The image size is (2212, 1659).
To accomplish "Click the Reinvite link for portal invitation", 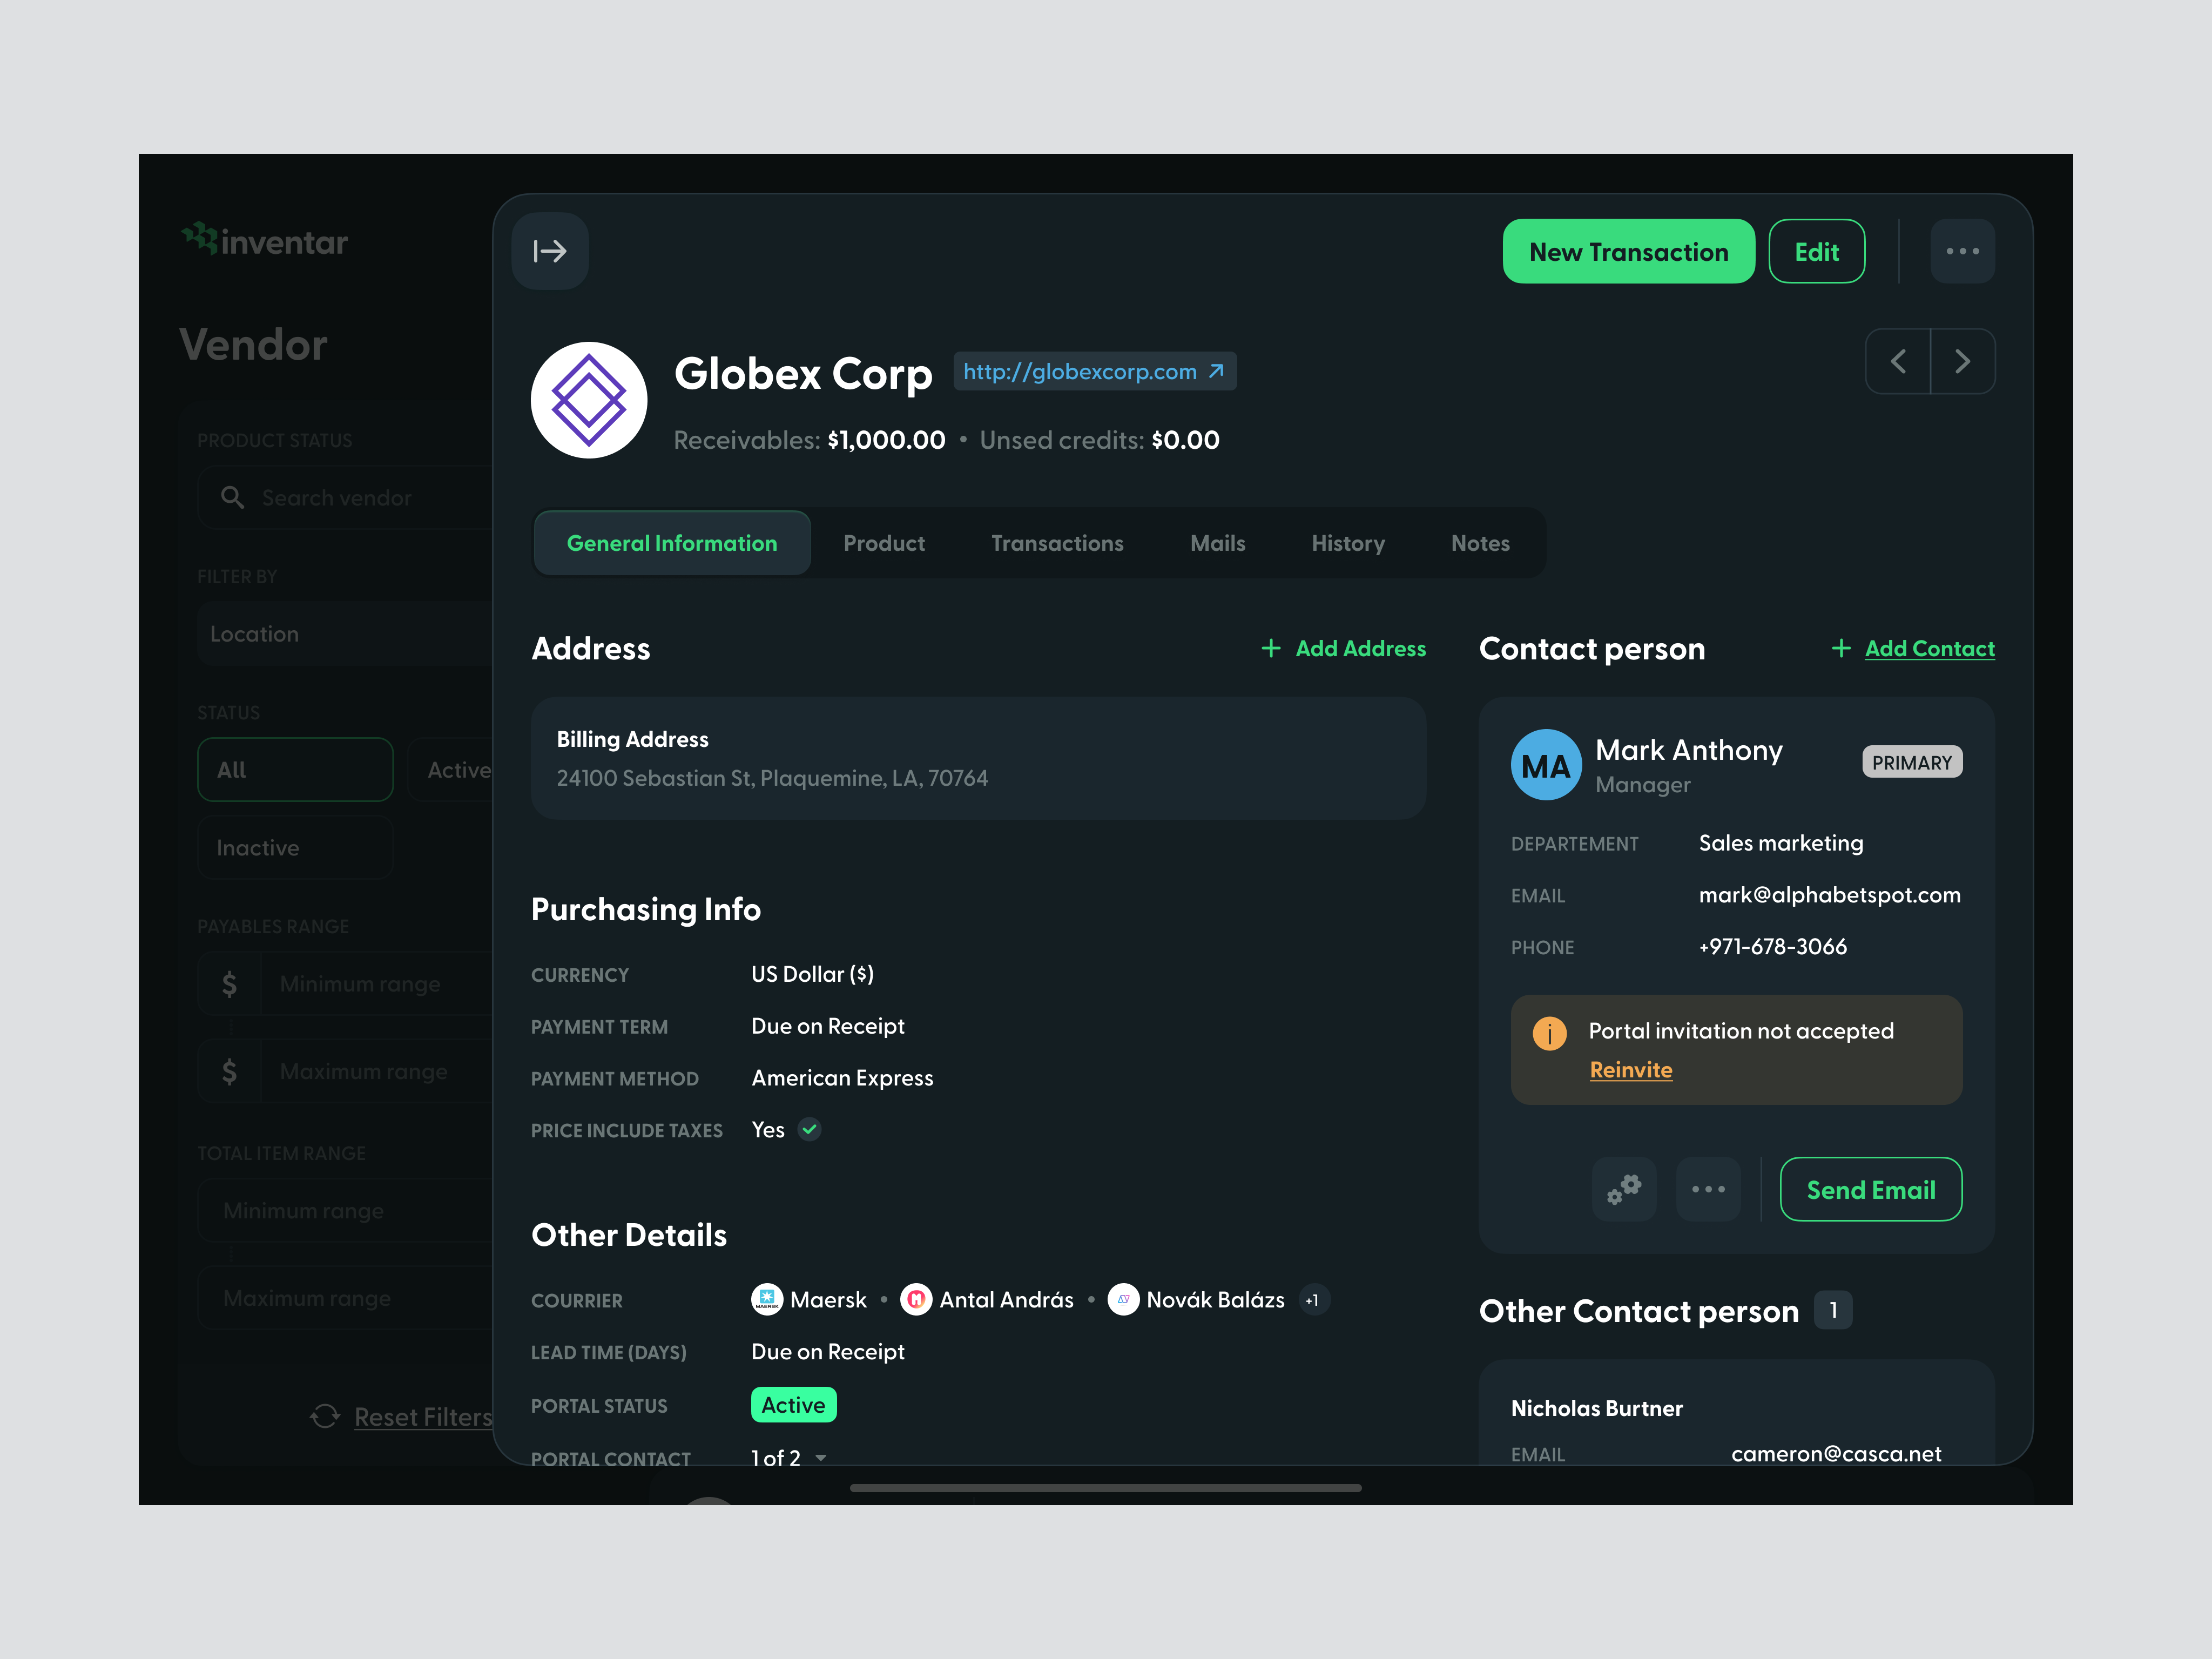I will pos(1630,1069).
